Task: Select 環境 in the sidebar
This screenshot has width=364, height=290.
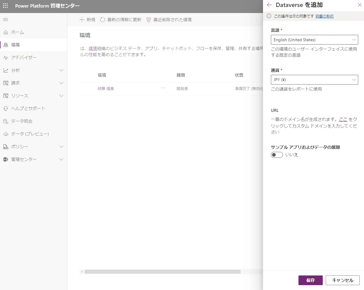Action: 33,45
